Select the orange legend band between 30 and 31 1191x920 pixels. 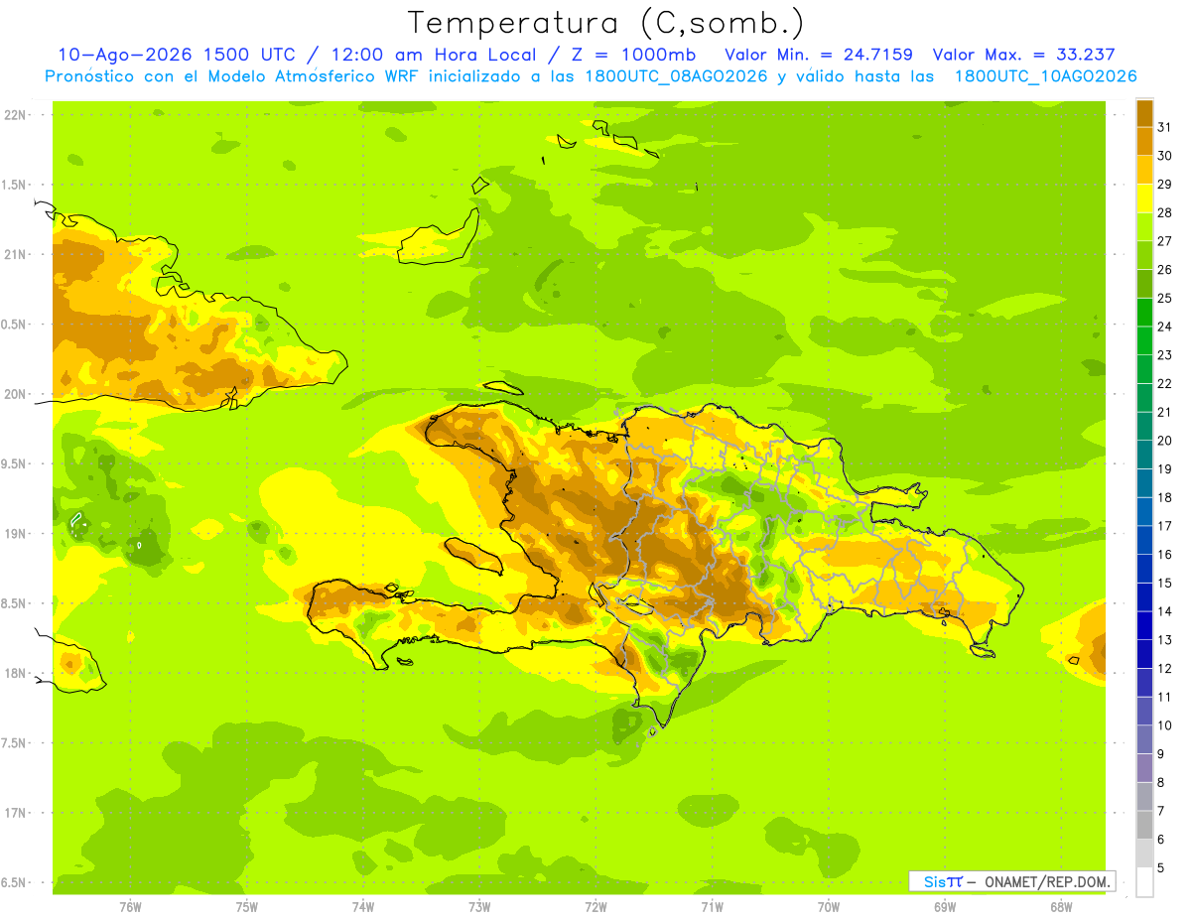coord(1144,141)
